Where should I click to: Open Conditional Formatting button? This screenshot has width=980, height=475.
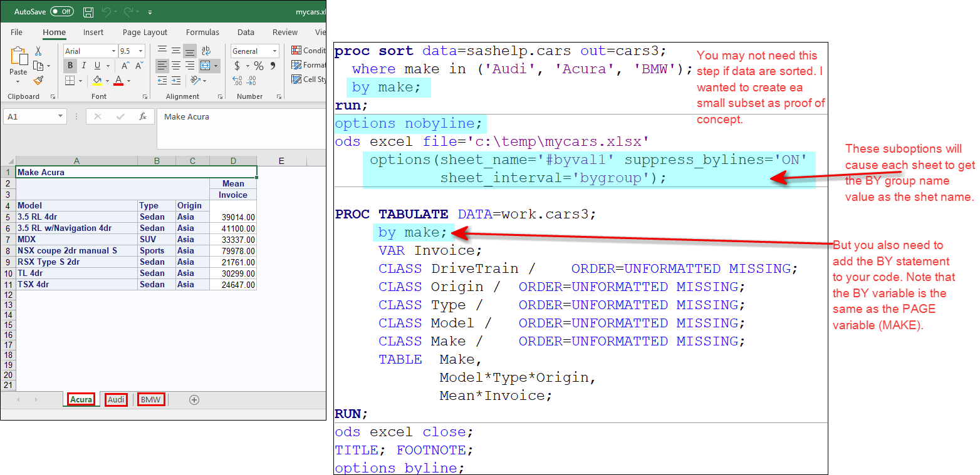[x=308, y=51]
